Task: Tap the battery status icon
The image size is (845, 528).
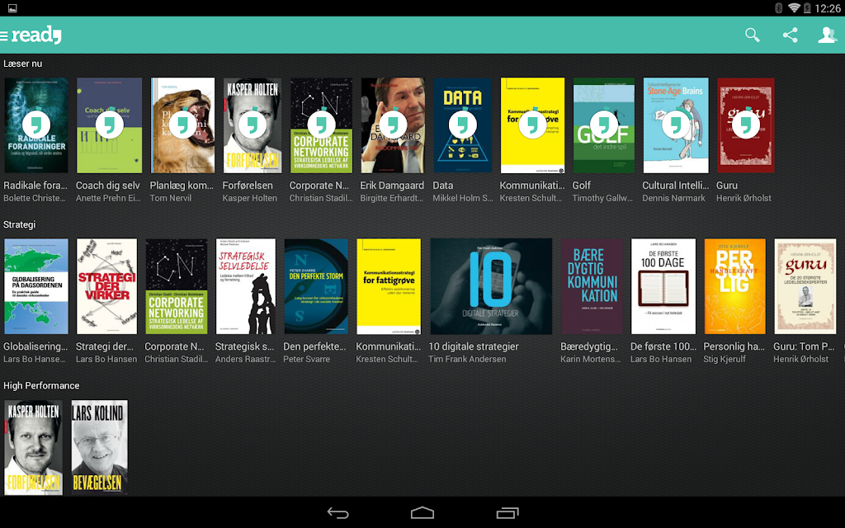Action: (807, 8)
